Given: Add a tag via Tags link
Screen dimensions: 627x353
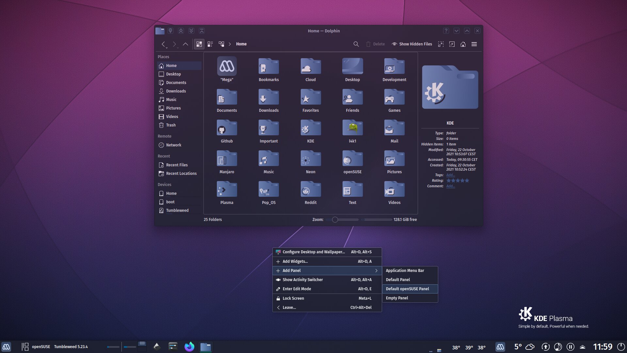Looking at the screenshot, I should point(450,175).
